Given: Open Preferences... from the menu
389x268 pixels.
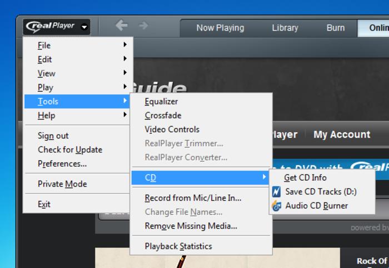Looking at the screenshot, I should 77,163.
